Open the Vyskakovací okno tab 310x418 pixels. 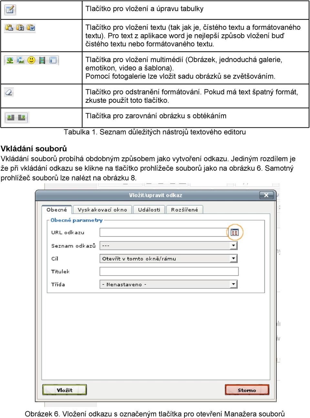pyautogui.click(x=102, y=209)
